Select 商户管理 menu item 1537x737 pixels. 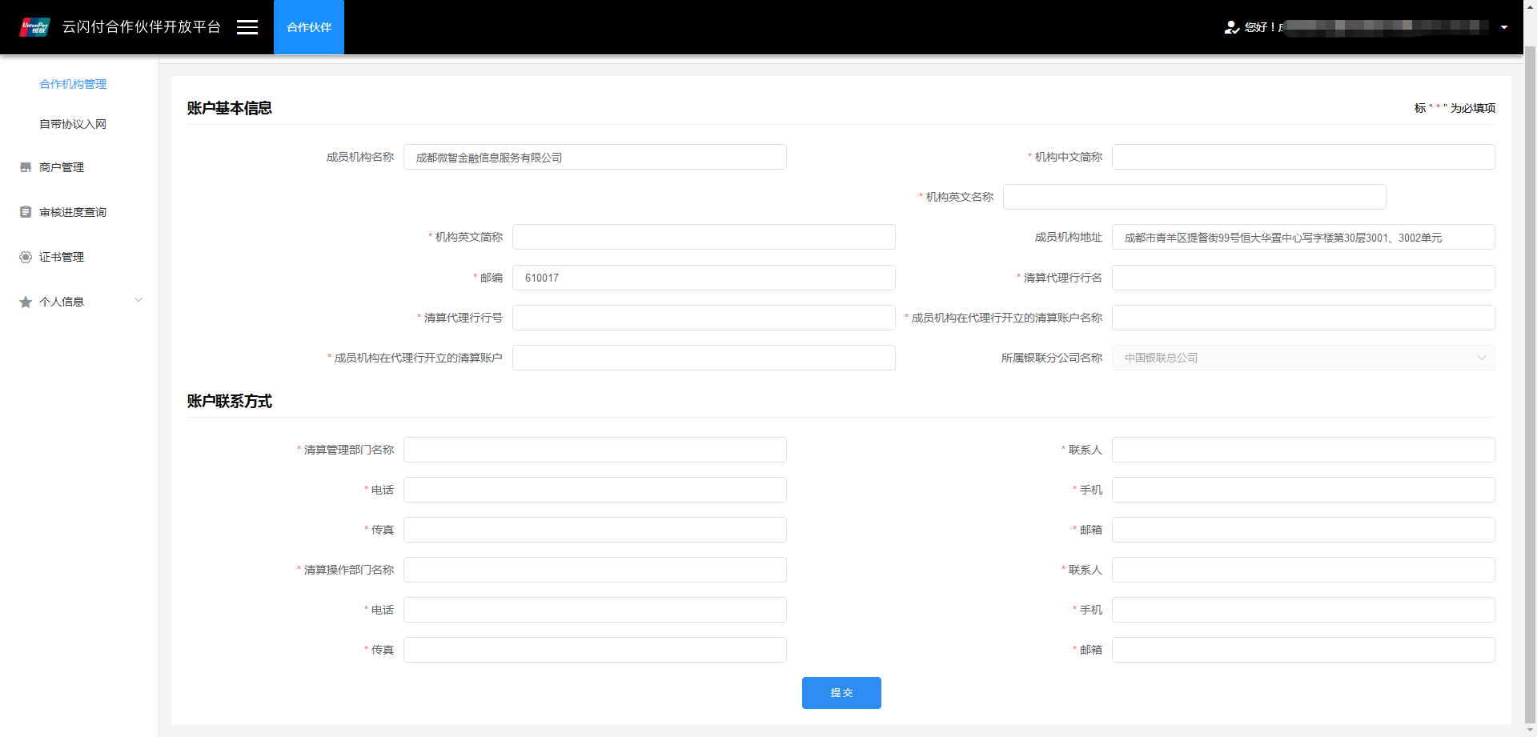coord(62,167)
